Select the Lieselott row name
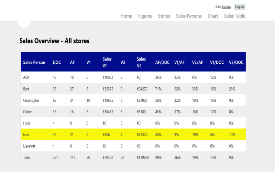This screenshot has height=172, width=275. 29,146
